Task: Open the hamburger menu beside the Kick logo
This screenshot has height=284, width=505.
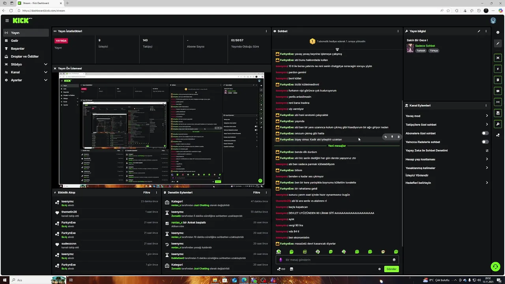Action: (x=7, y=21)
